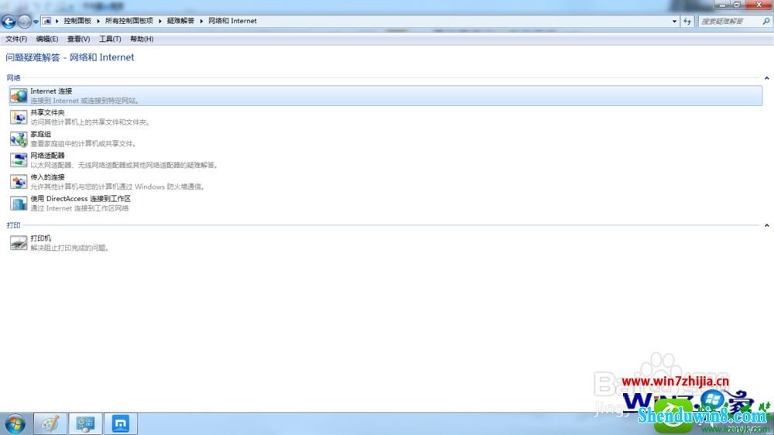
Task: Expand breadcrumb arrow after 所有控制面板项
Action: pyautogui.click(x=160, y=21)
